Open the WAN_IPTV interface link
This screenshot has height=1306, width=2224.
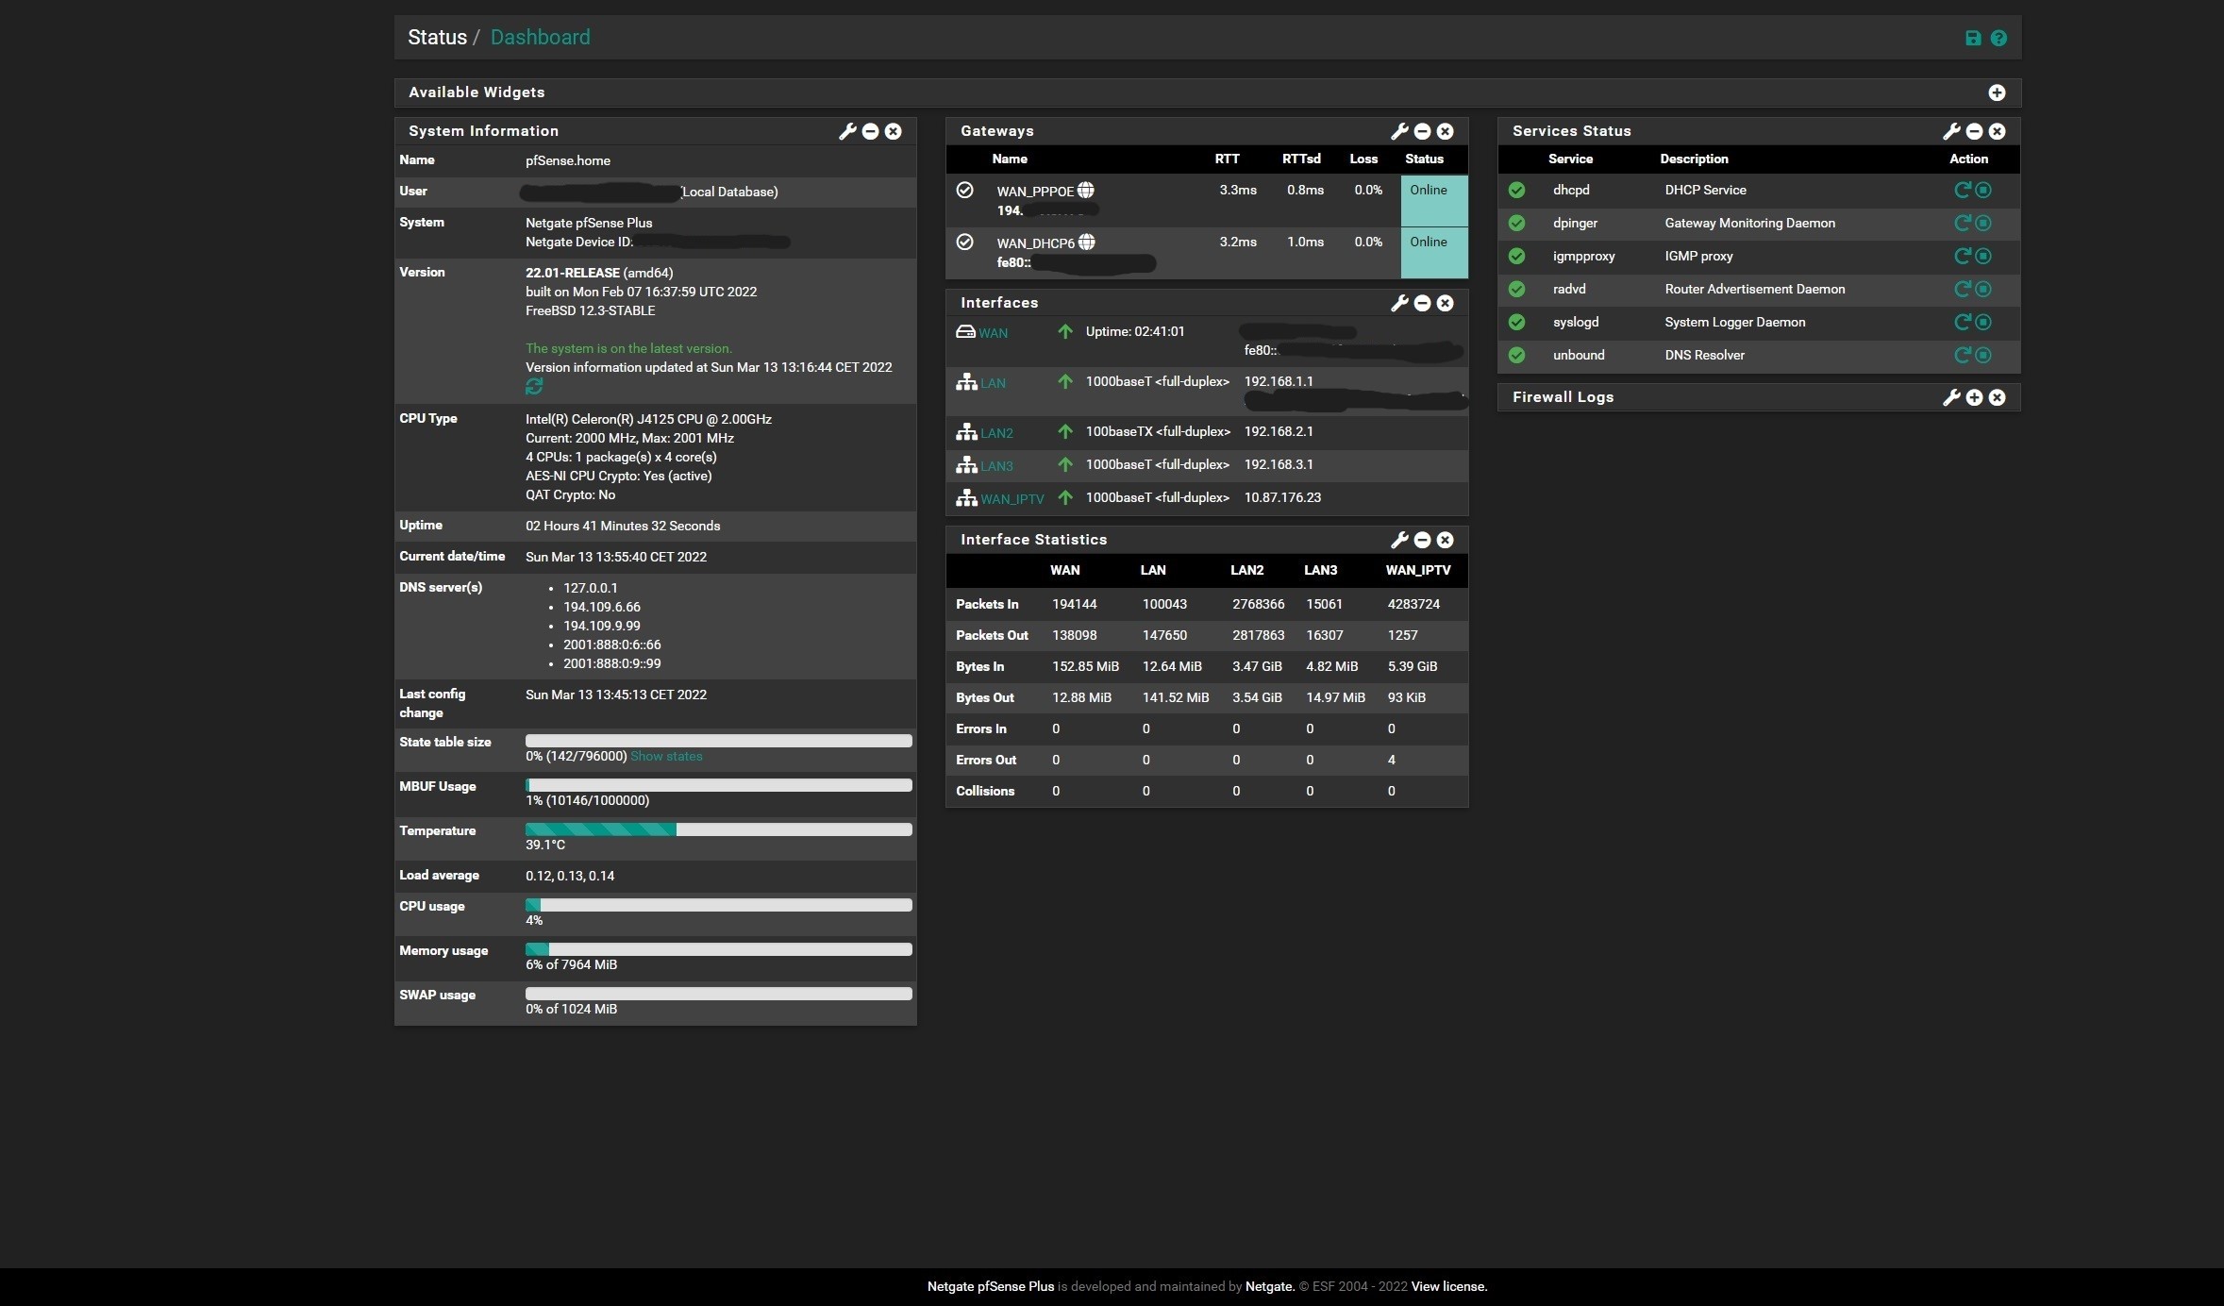tap(1012, 499)
